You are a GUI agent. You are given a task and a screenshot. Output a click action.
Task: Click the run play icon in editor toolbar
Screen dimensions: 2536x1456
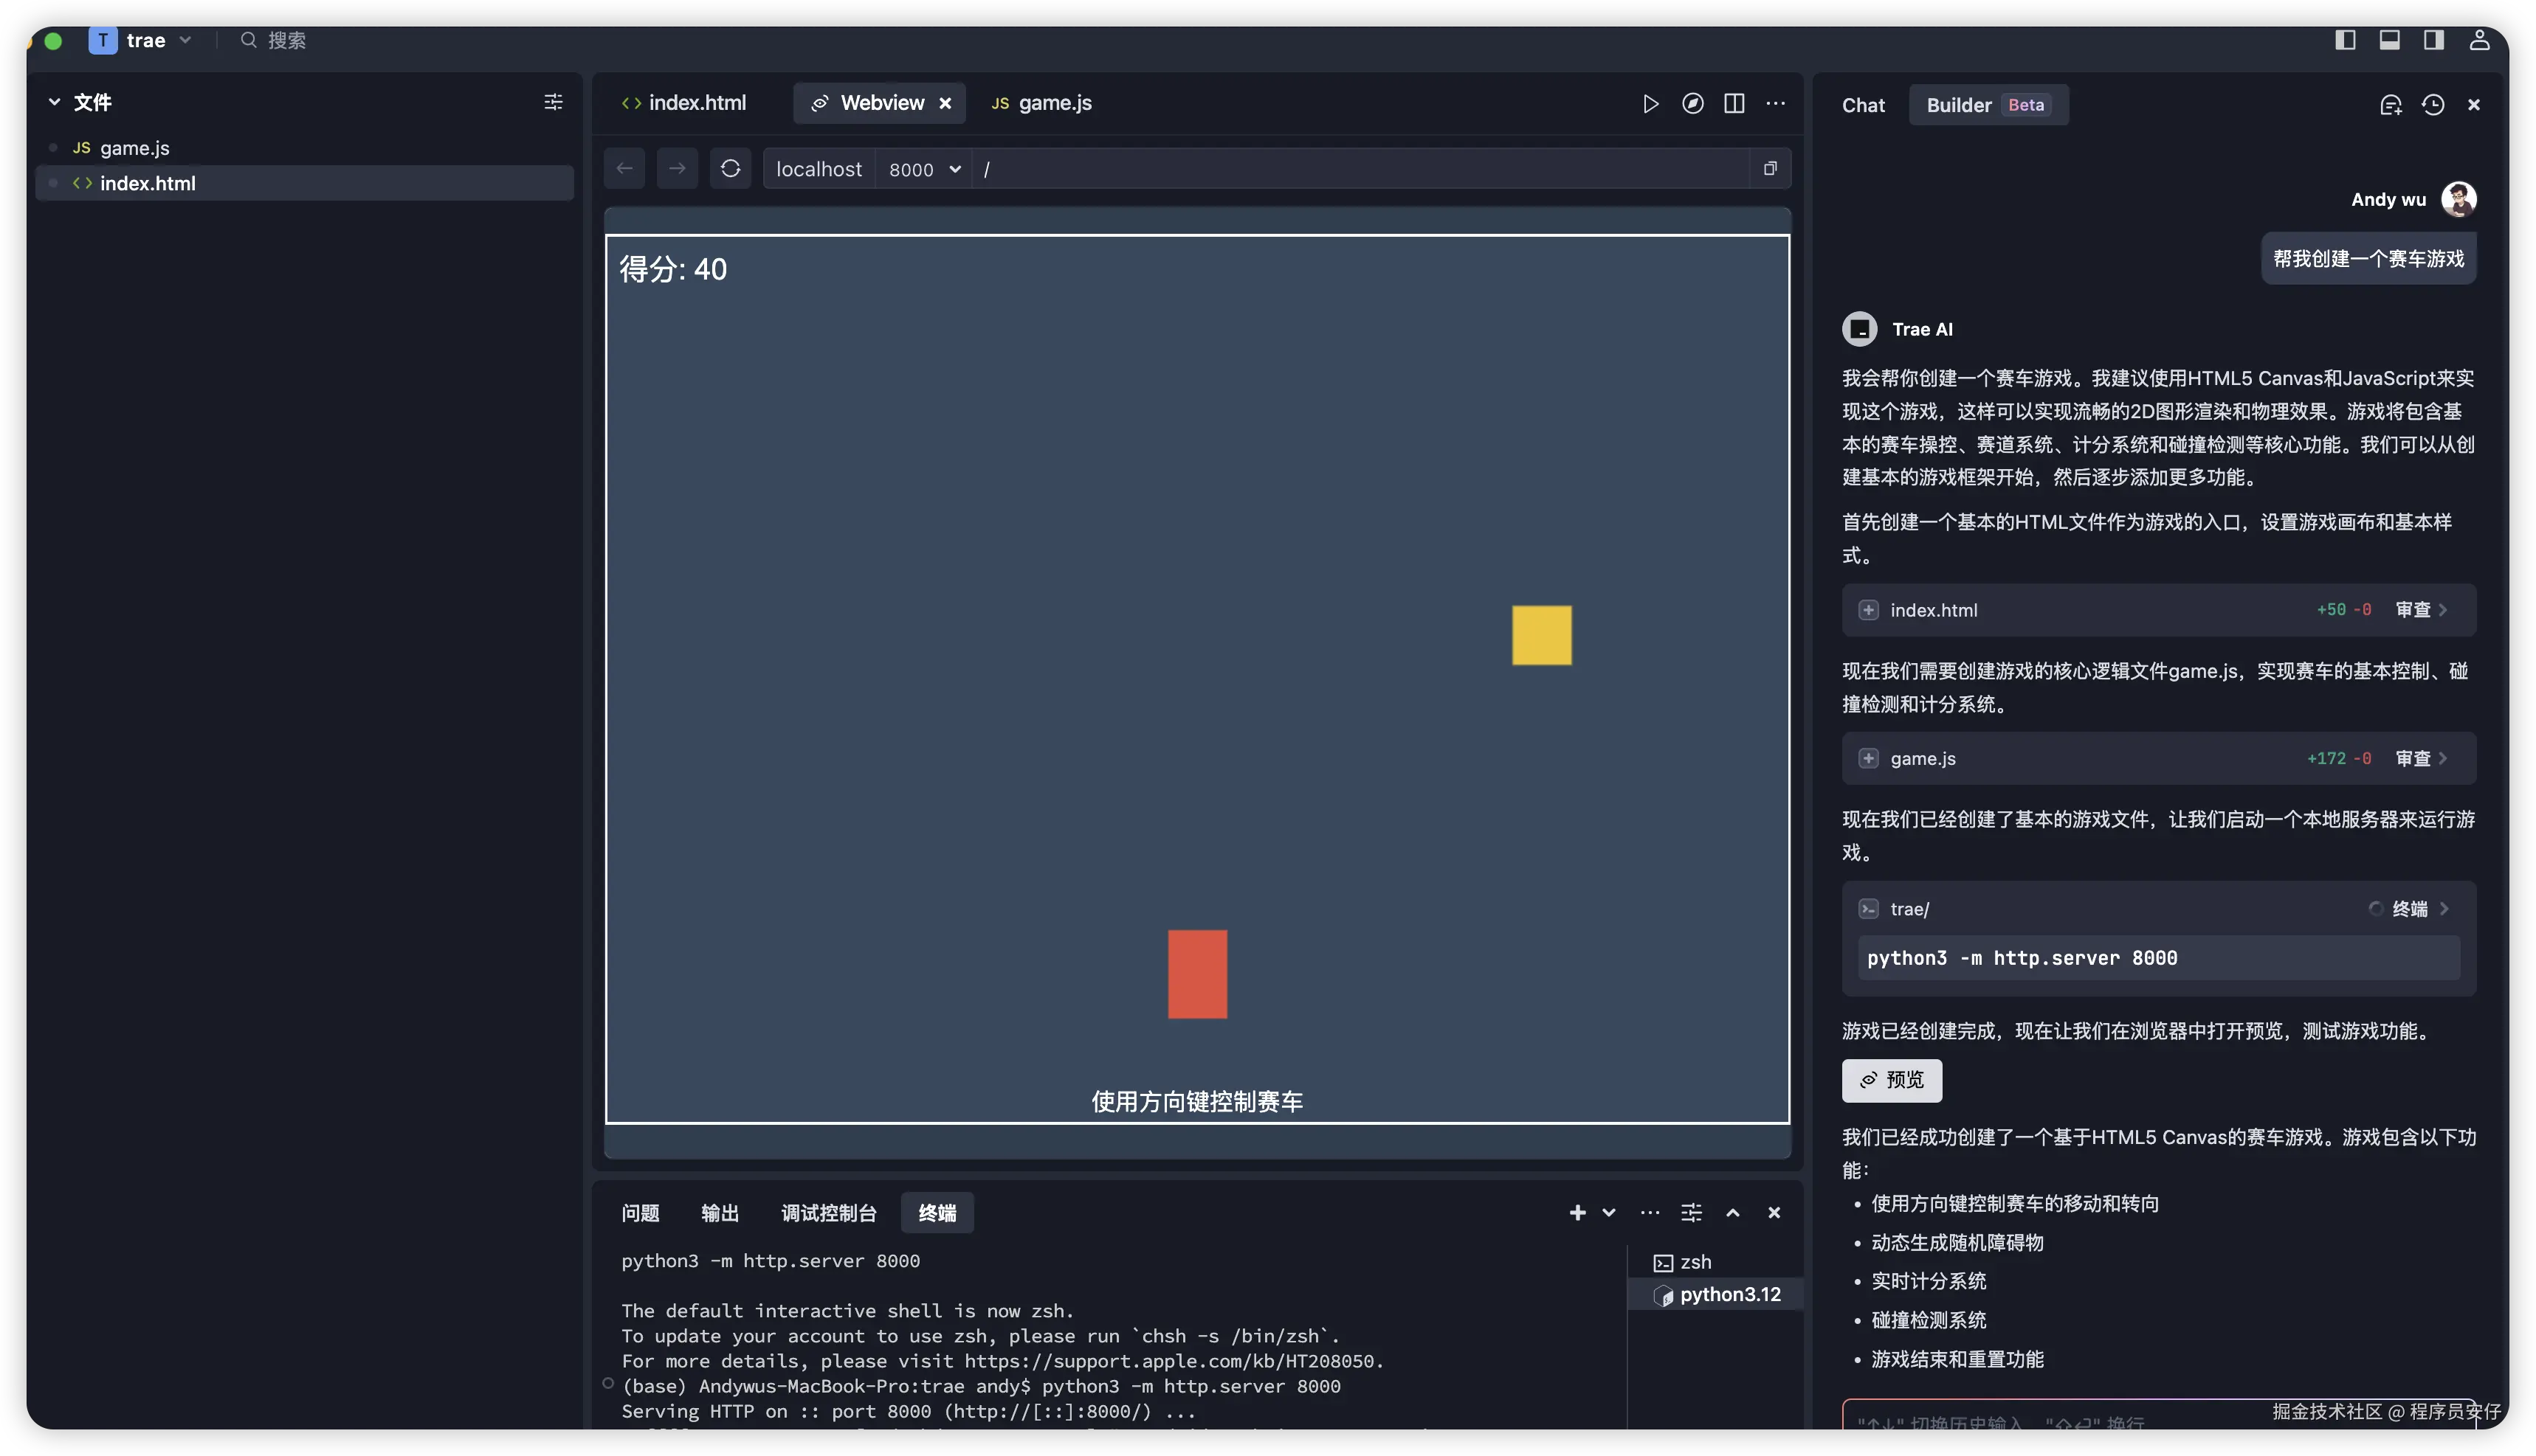click(x=1650, y=104)
